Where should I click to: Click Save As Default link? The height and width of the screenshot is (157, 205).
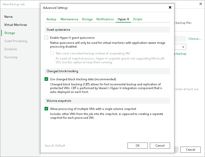pos(55,146)
